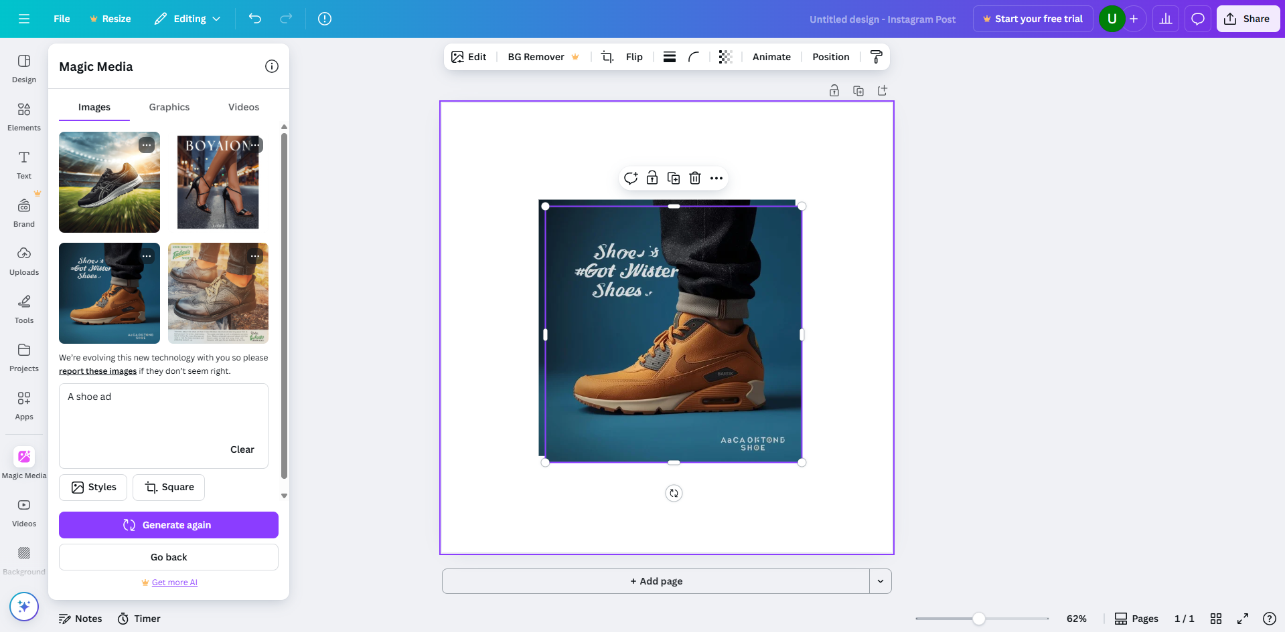
Task: Click the copy style icon
Action: [x=876, y=57]
